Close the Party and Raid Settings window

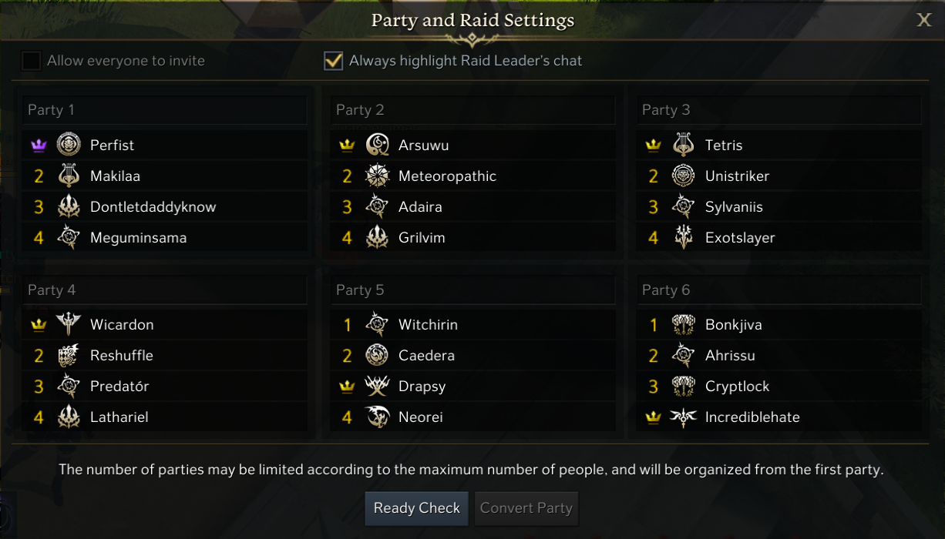click(923, 21)
